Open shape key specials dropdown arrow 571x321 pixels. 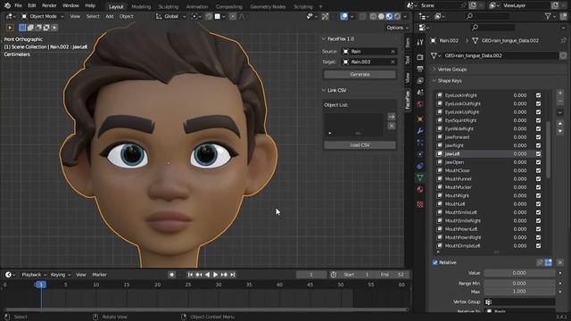(560, 112)
